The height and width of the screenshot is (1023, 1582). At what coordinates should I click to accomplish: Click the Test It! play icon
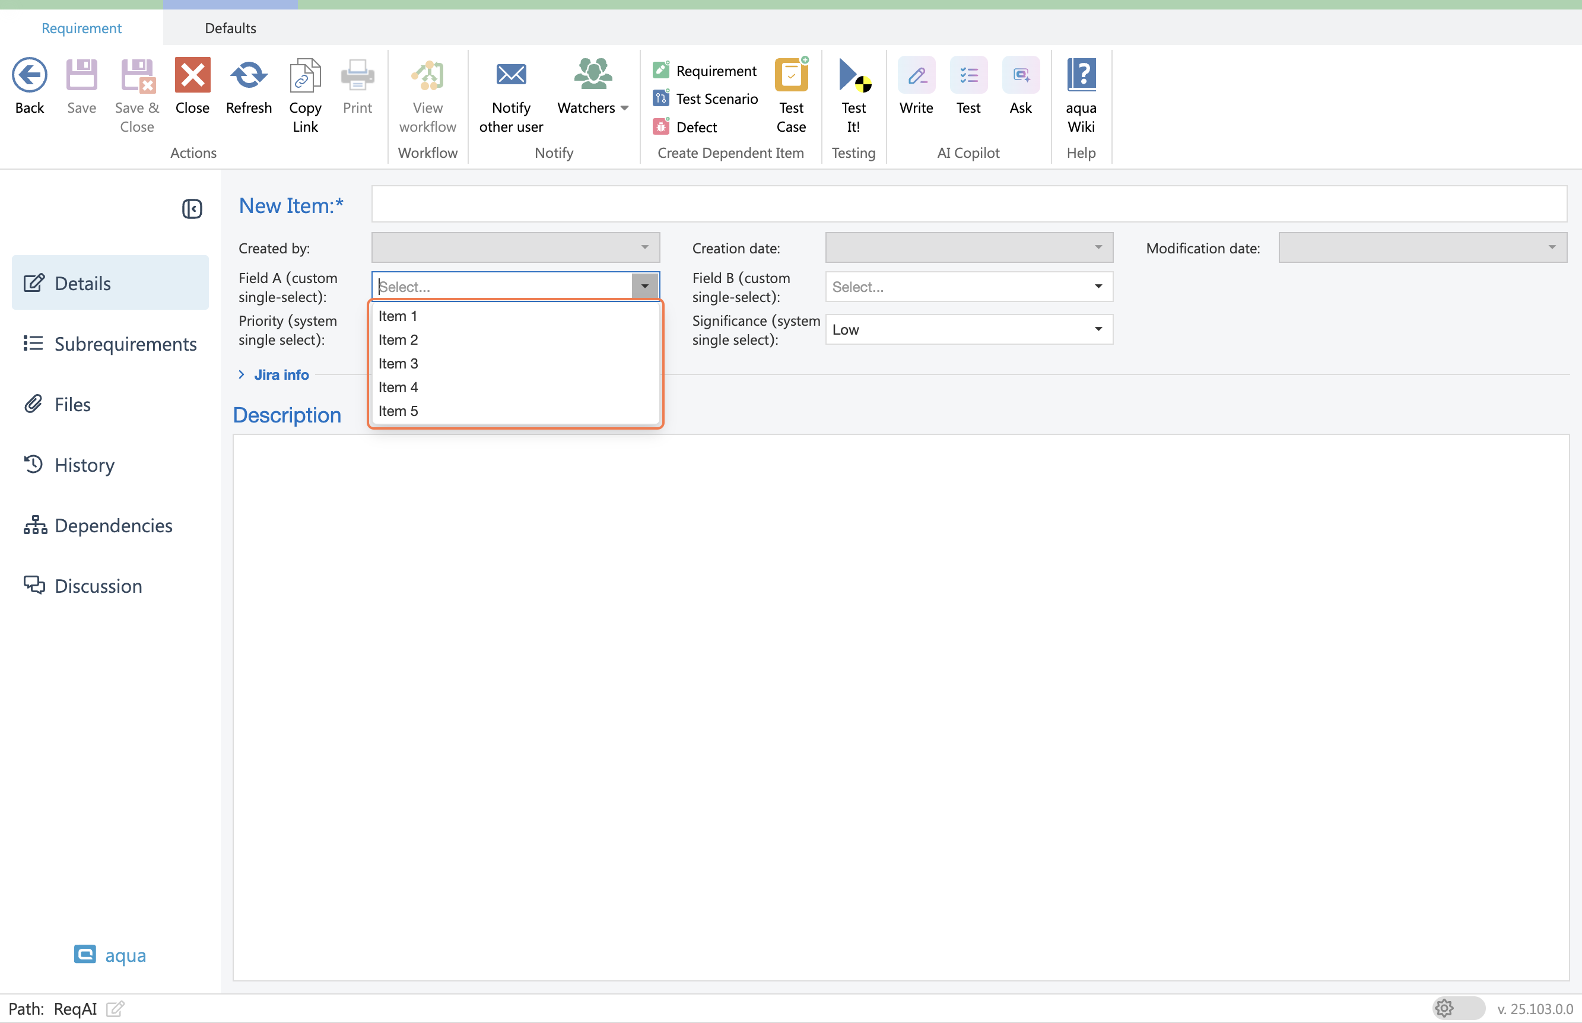(x=853, y=74)
